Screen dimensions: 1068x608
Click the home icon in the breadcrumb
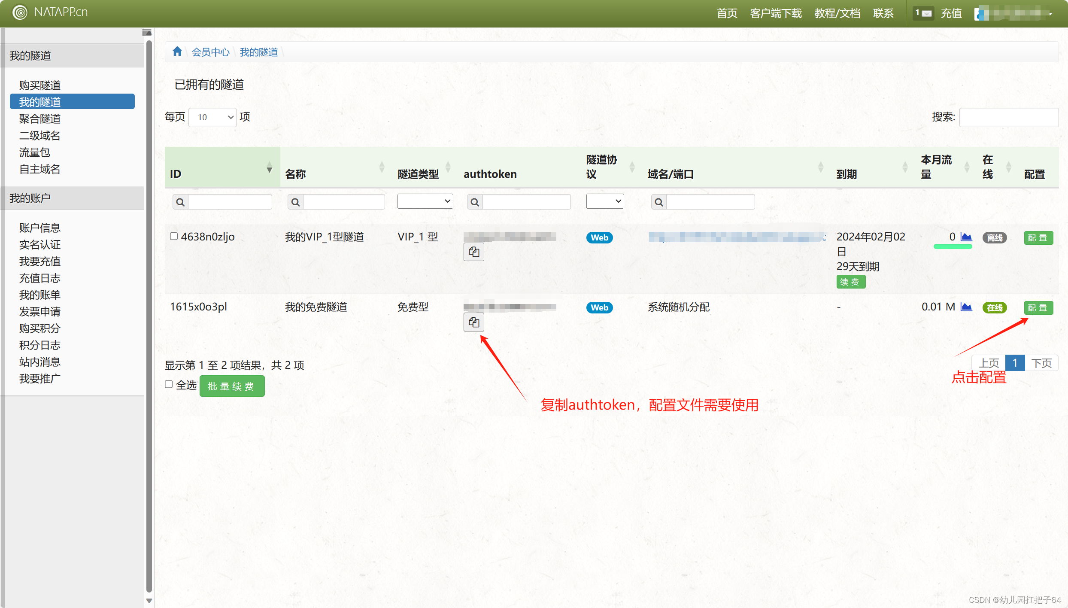click(x=177, y=52)
